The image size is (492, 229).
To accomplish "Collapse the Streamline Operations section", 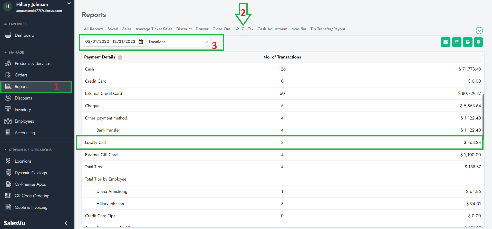I will coord(6,150).
